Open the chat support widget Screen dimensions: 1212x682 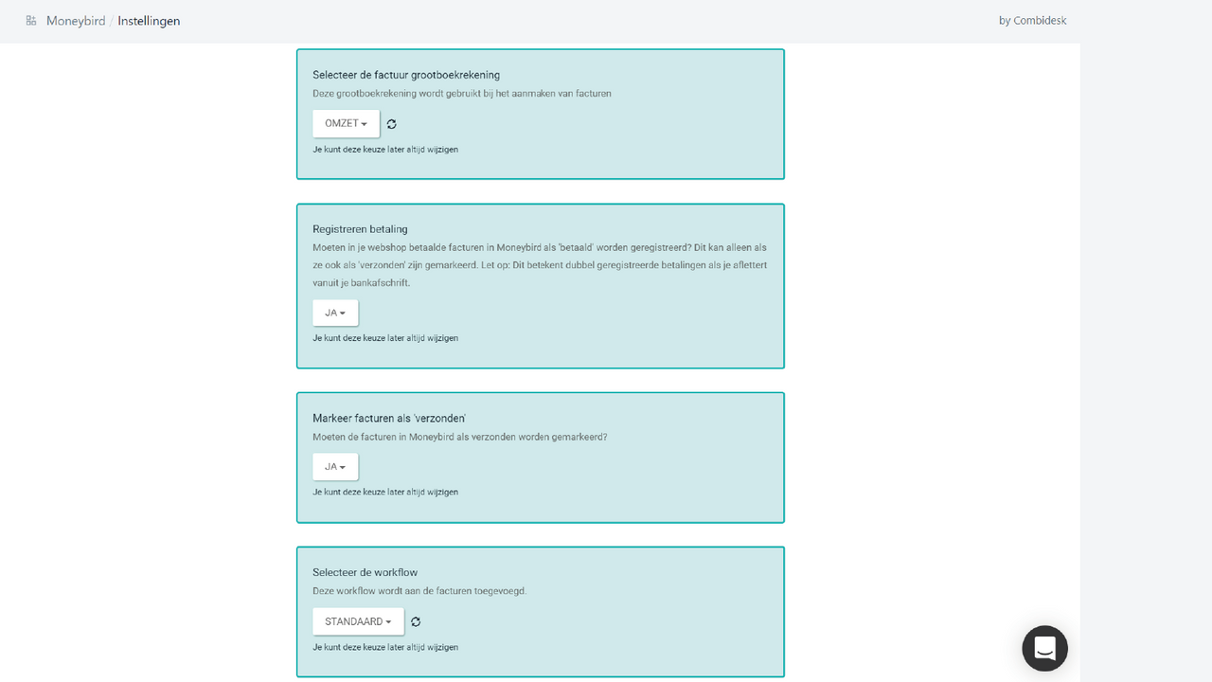pyautogui.click(x=1044, y=648)
